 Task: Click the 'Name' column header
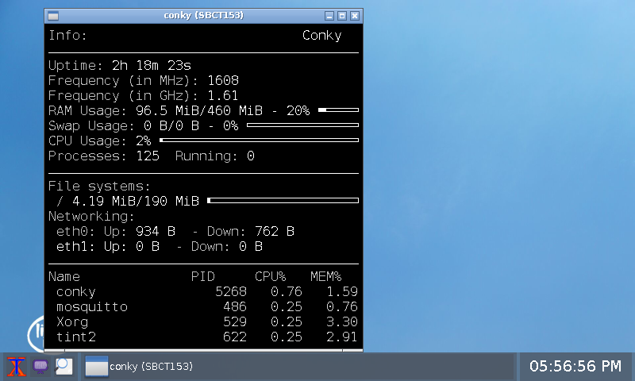(x=64, y=276)
